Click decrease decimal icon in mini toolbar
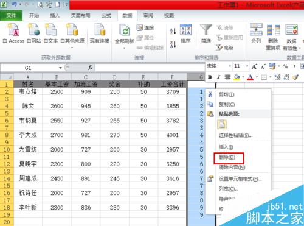This screenshot has height=226, width=304. coord(286,77)
